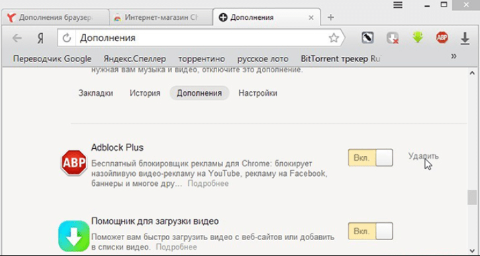Click the bookmark star in address bar
Image resolution: width=480 pixels, height=256 pixels.
334,38
